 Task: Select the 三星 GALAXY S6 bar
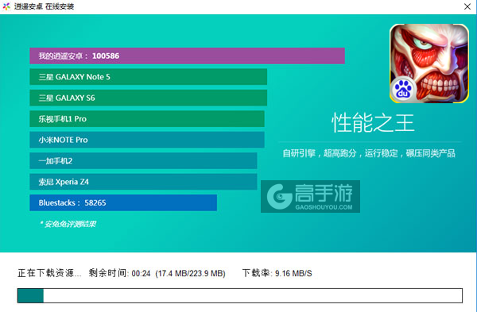148,98
